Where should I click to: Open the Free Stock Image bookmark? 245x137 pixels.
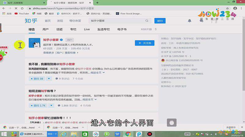tap(129, 13)
